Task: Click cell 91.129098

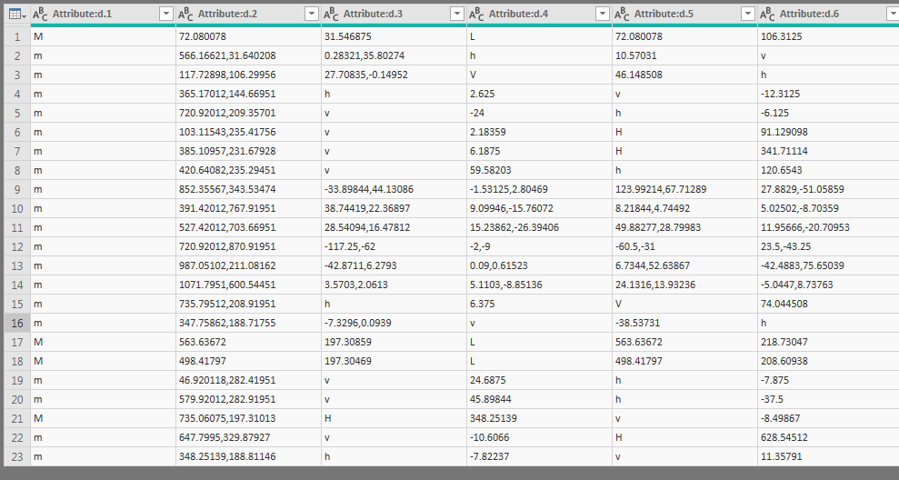Action: pos(828,132)
